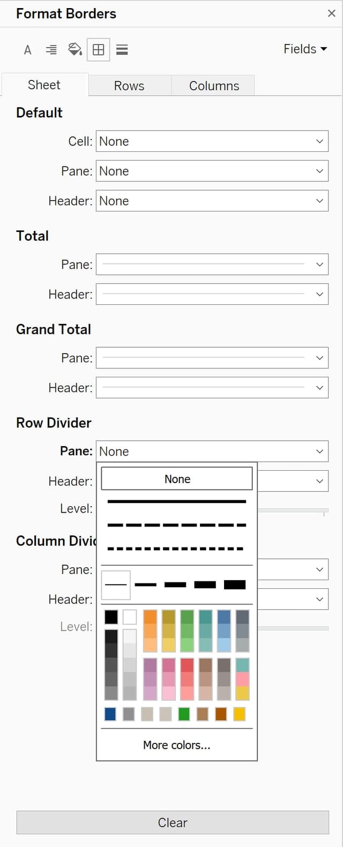Image resolution: width=343 pixels, height=847 pixels.
Task: Select the Font formatting icon
Action: tap(27, 49)
